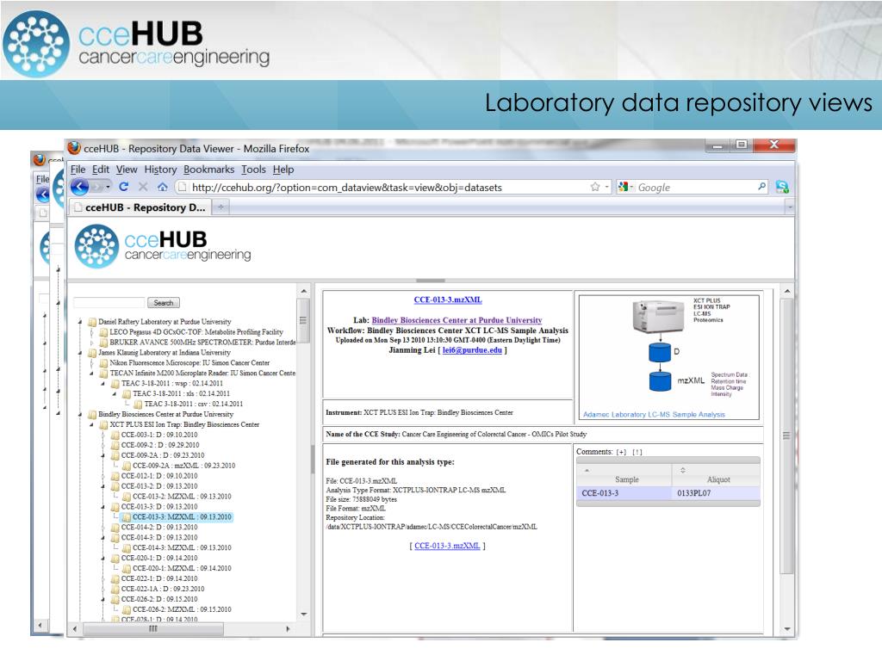Bookmark this page with the star icon
882x661 pixels.
tap(595, 187)
